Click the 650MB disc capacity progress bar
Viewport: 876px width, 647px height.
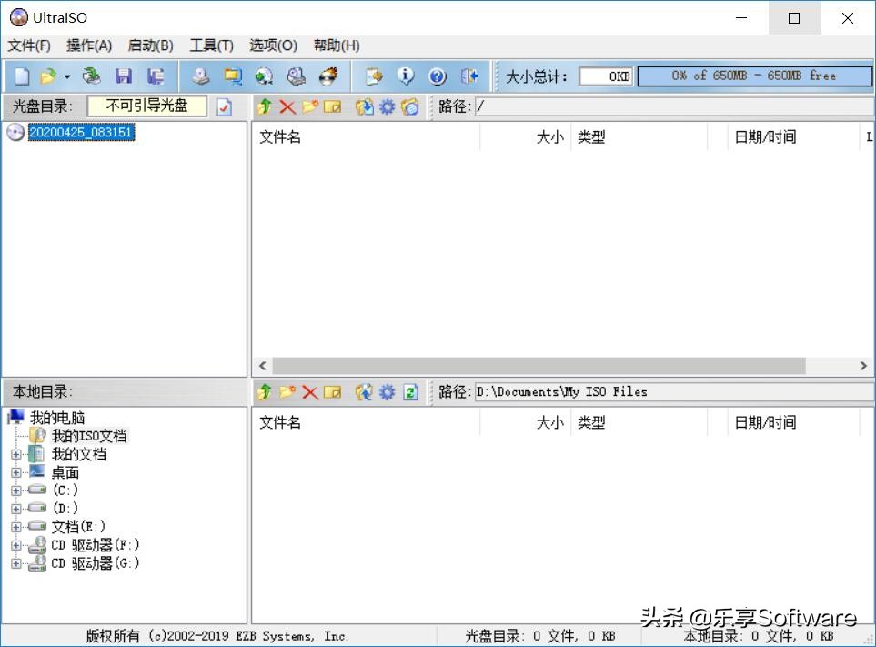point(753,76)
